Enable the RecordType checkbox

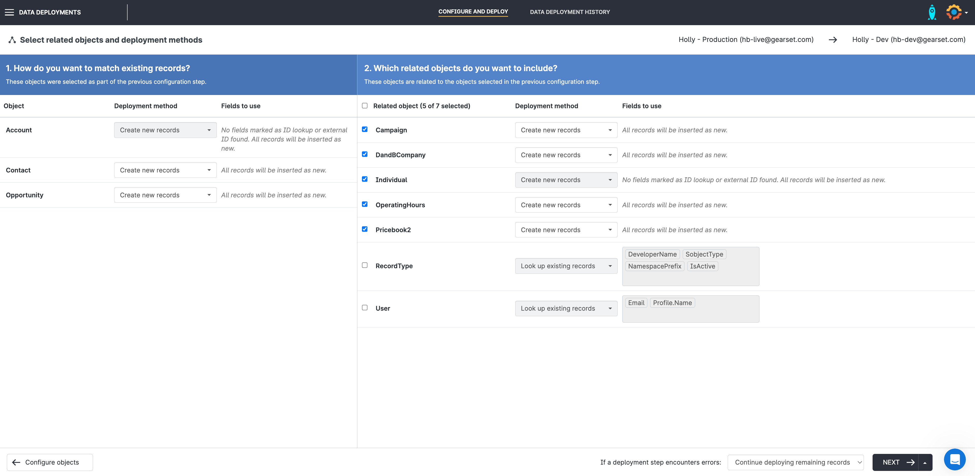[364, 265]
